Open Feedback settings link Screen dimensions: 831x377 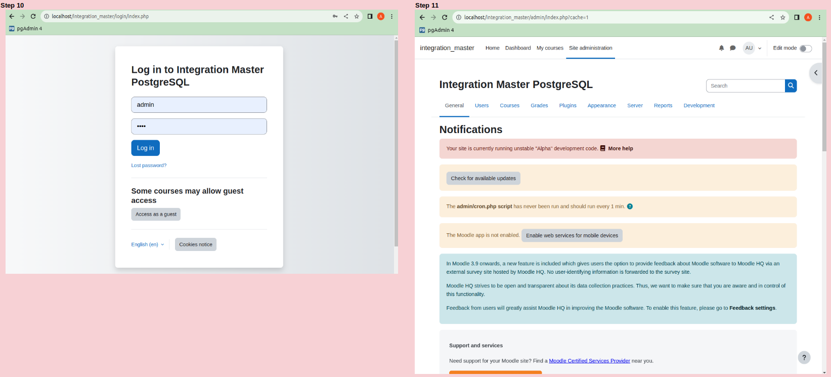(x=752, y=308)
